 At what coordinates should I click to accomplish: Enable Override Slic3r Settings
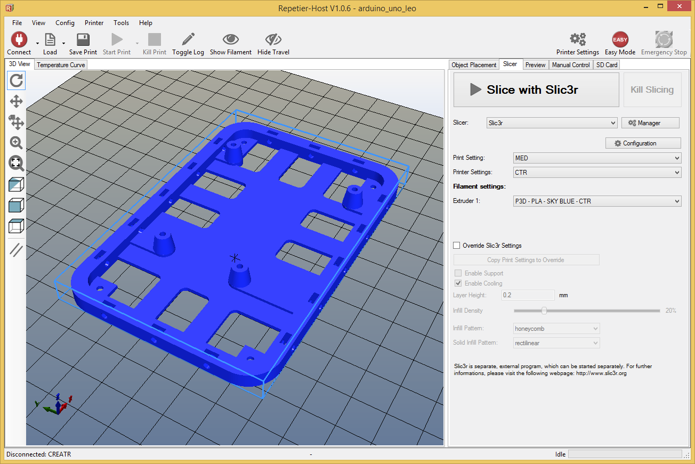456,245
